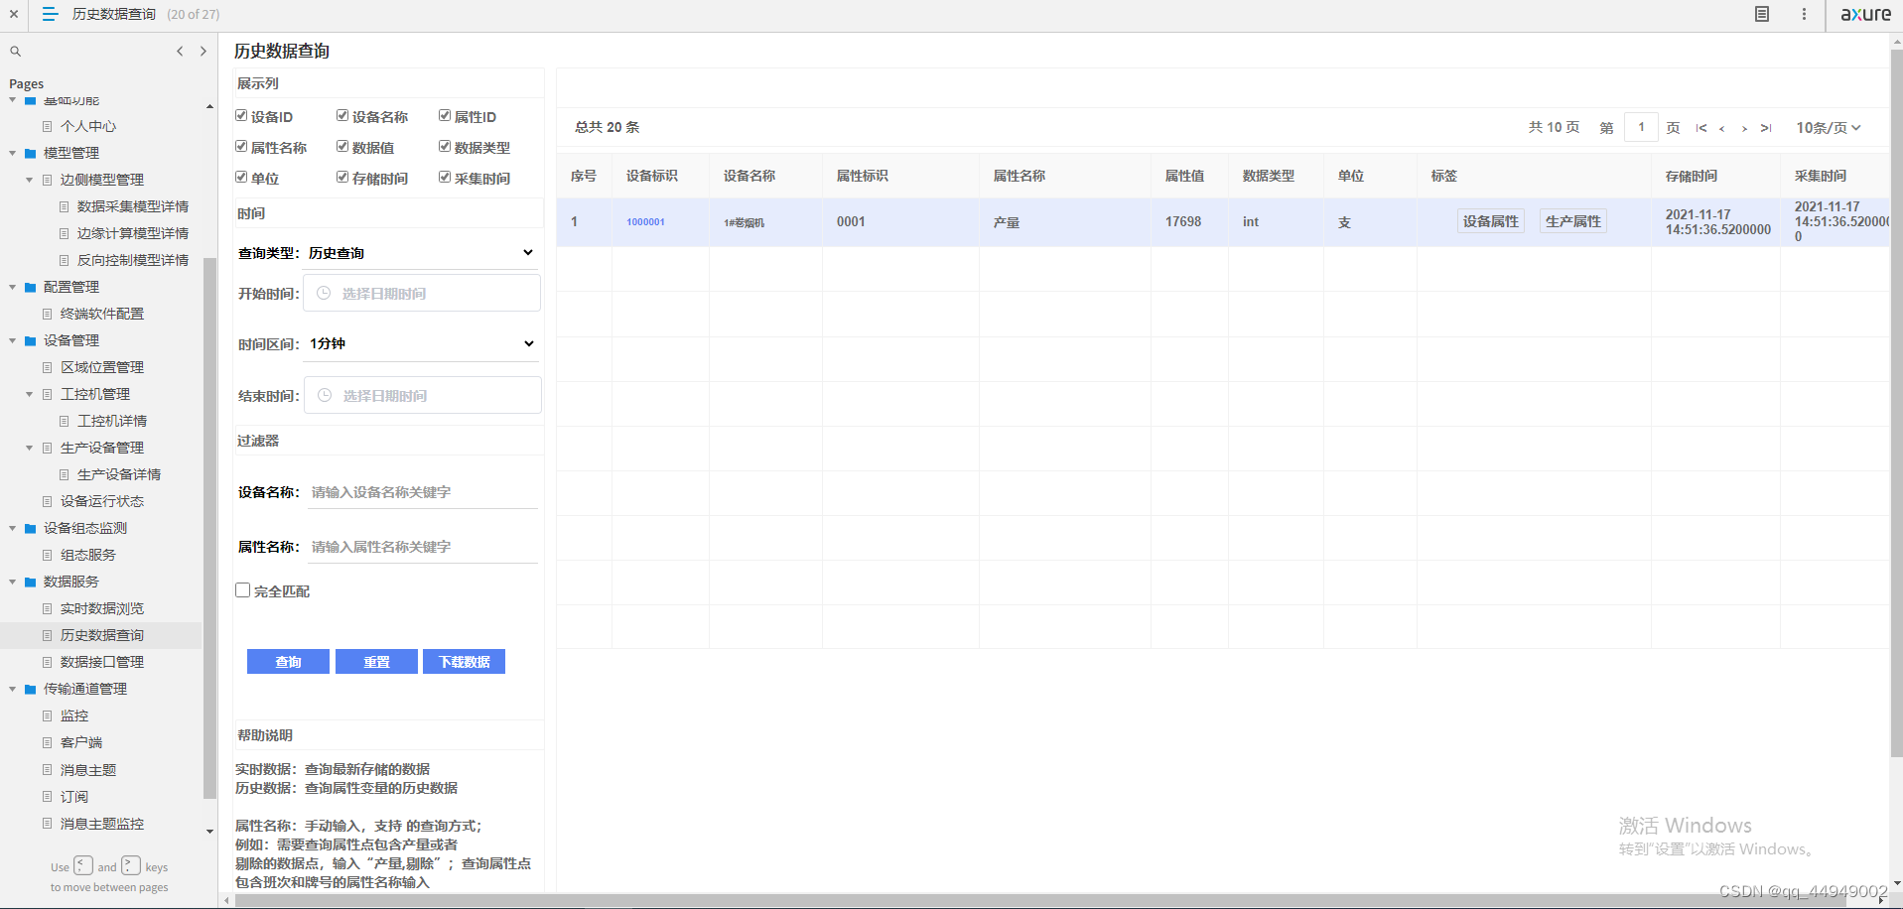The width and height of the screenshot is (1903, 909).
Task: Click the page search magnifier icon
Action: coord(15,52)
